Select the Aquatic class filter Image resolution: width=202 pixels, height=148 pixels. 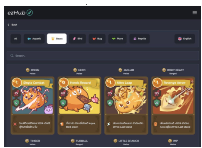coord(34,39)
